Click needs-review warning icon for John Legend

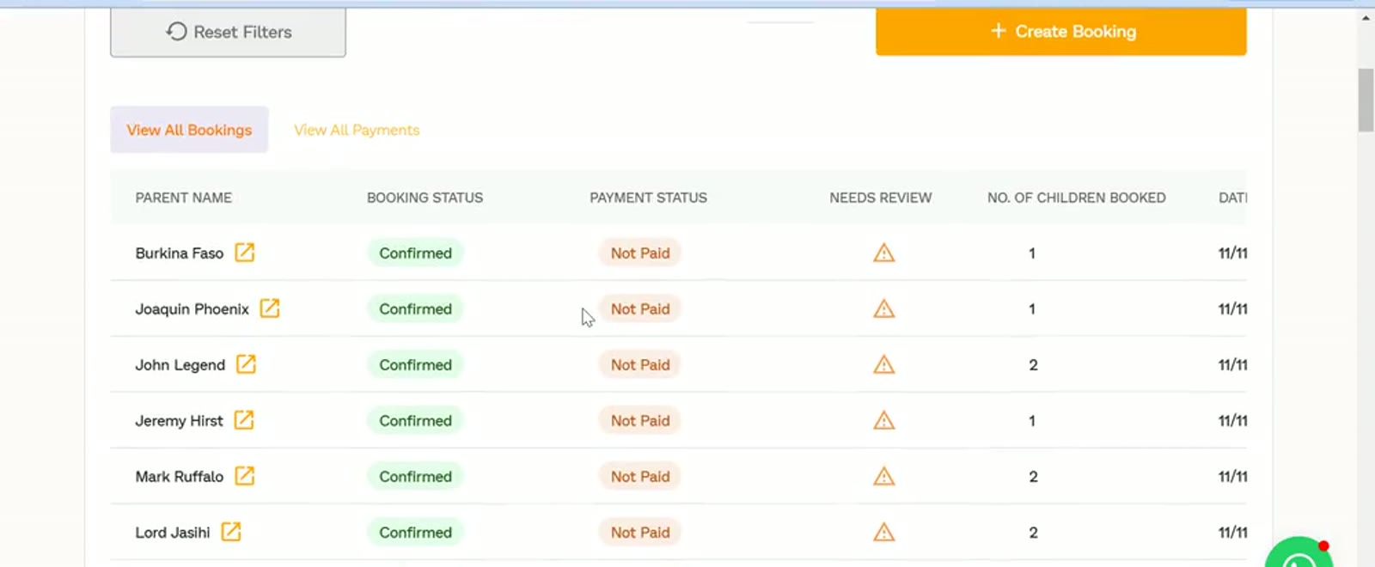coord(884,364)
